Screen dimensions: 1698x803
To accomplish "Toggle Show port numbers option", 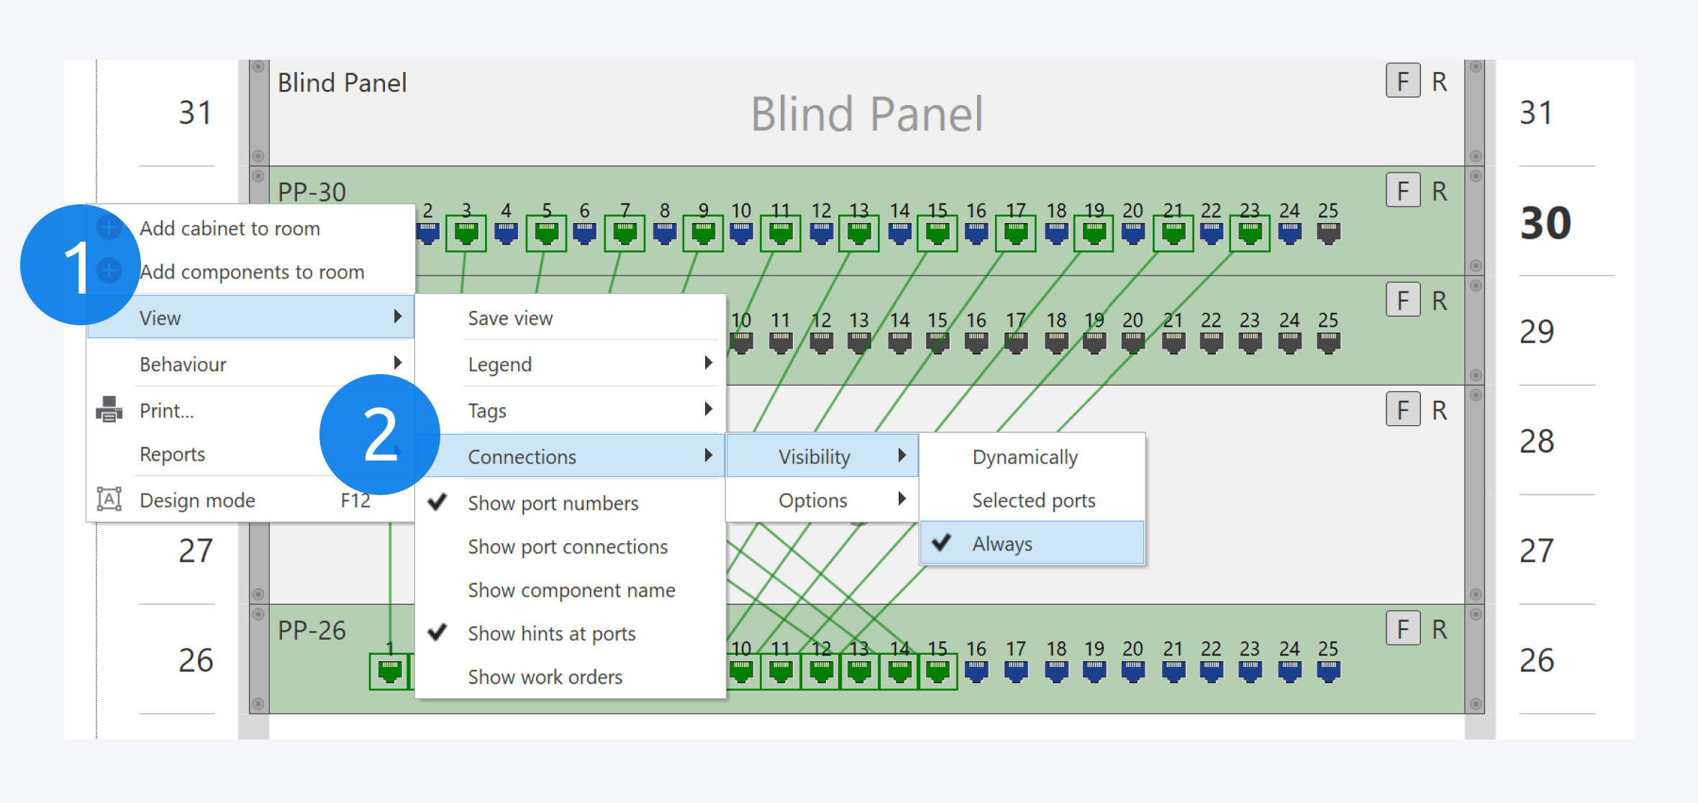I will pyautogui.click(x=553, y=503).
